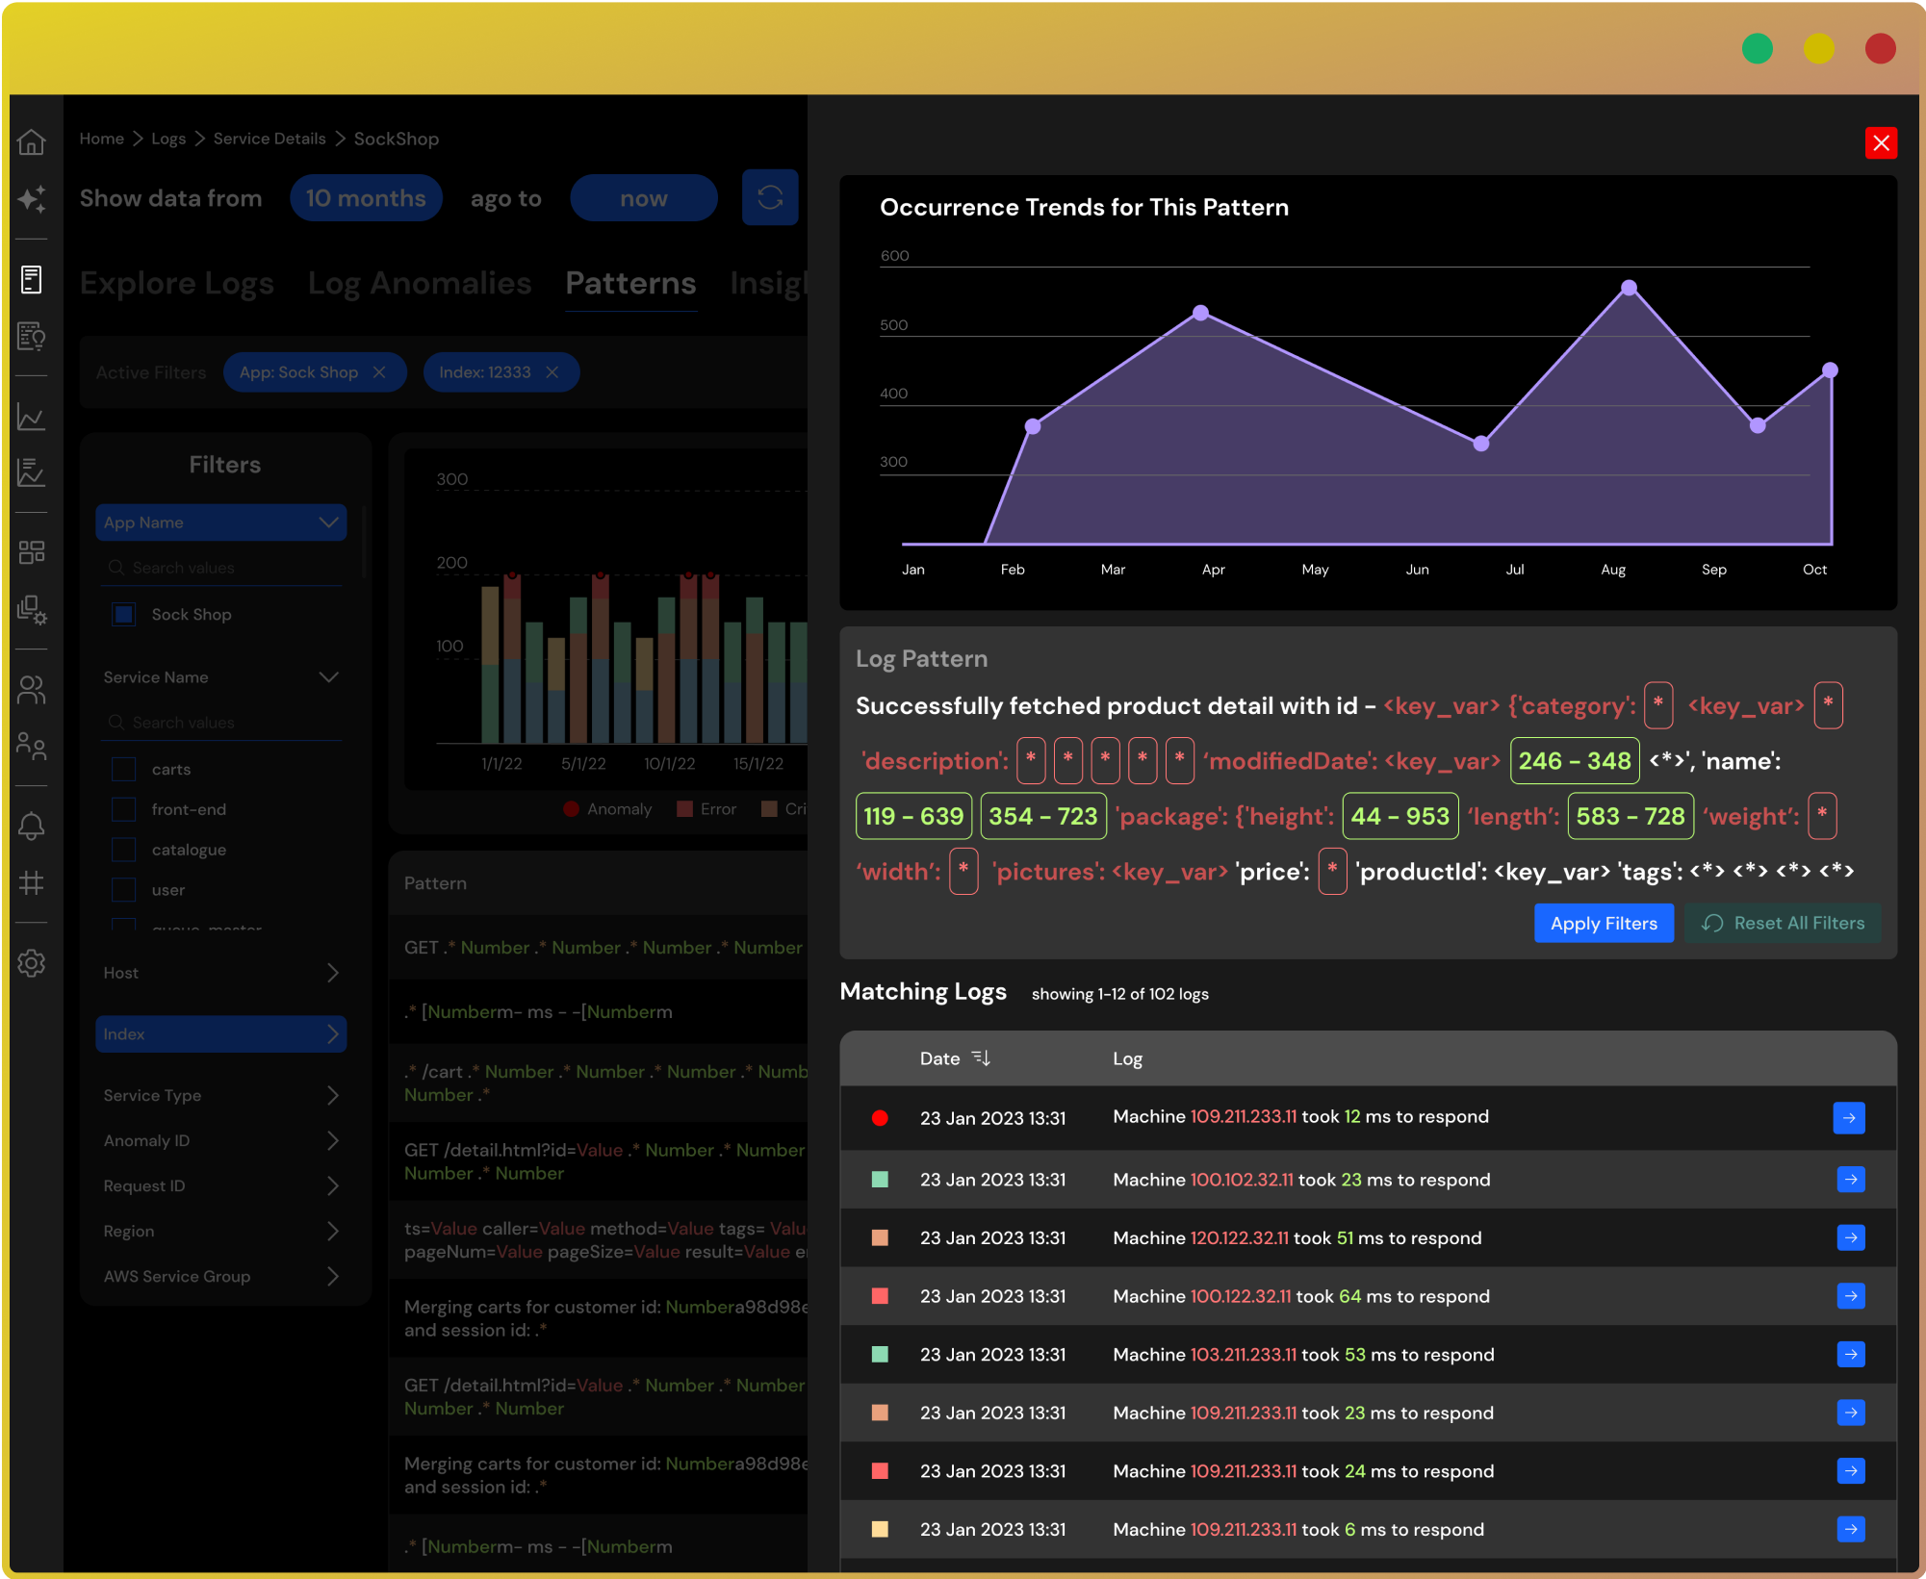Check the front-end service checkbox
1926x1579 pixels.
coord(124,809)
